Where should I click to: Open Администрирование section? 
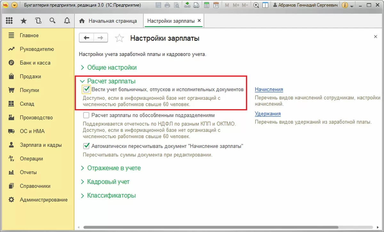click(44, 200)
